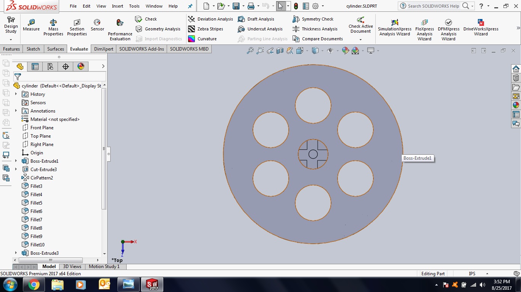Open the Insert menu

click(117, 6)
